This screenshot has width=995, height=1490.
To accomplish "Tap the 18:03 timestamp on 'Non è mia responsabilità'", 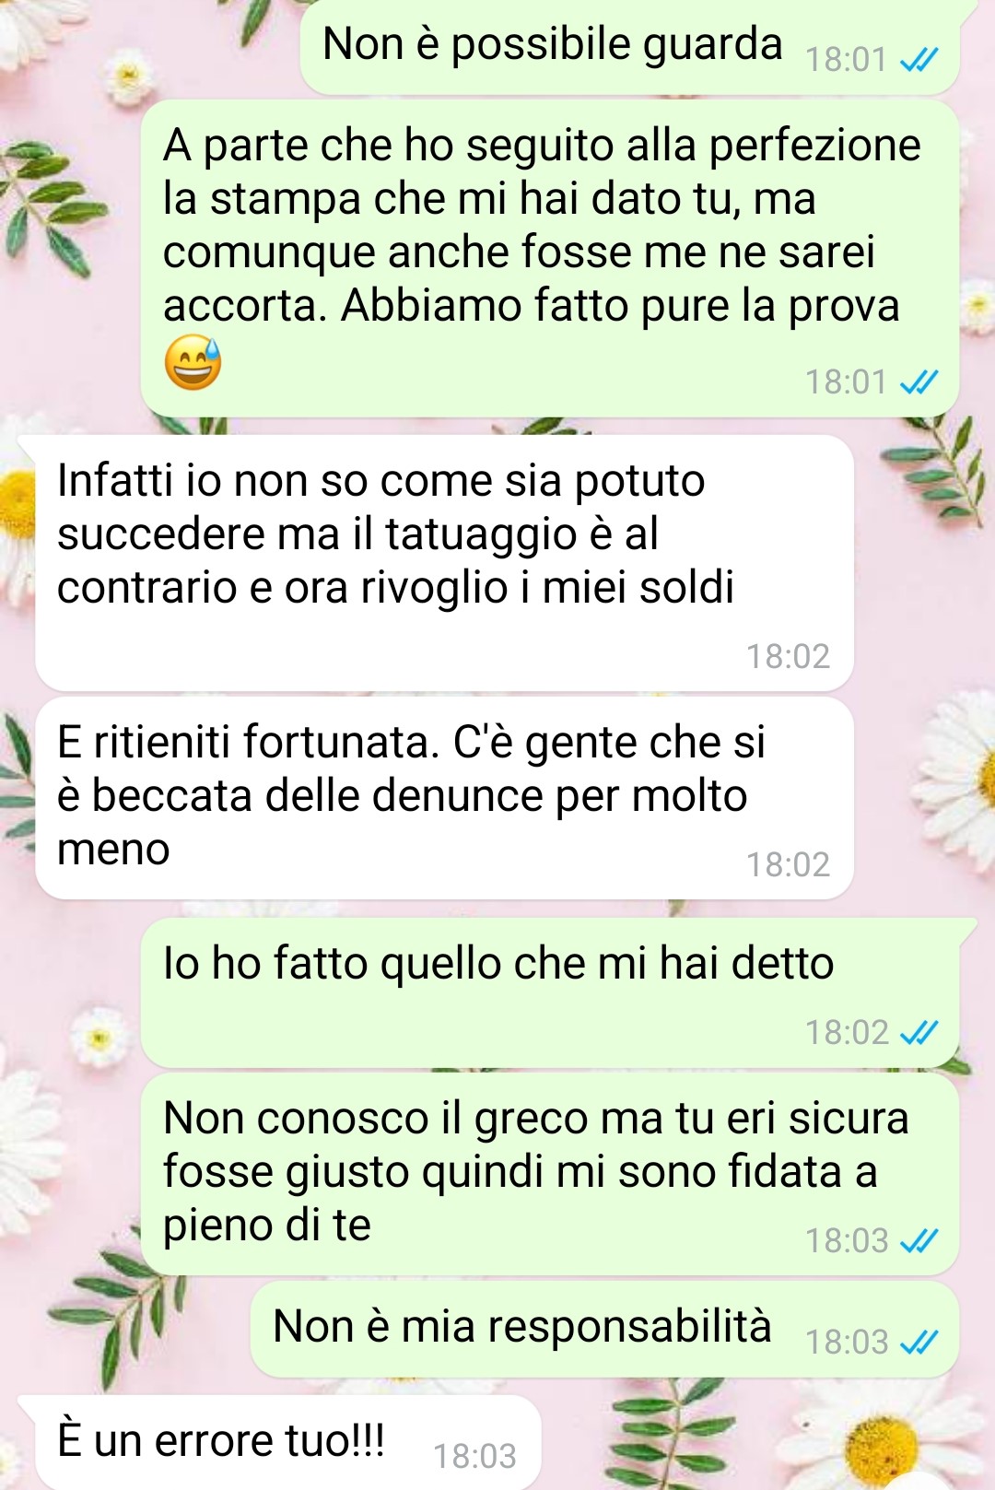I will pyautogui.click(x=847, y=1343).
